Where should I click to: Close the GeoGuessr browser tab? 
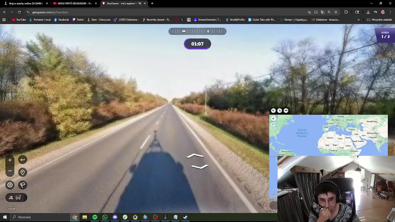tap(145, 3)
